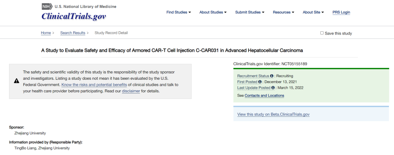Click the info icon beside Last Update Posted
This screenshot has height=155, width=394.
(x=273, y=88)
